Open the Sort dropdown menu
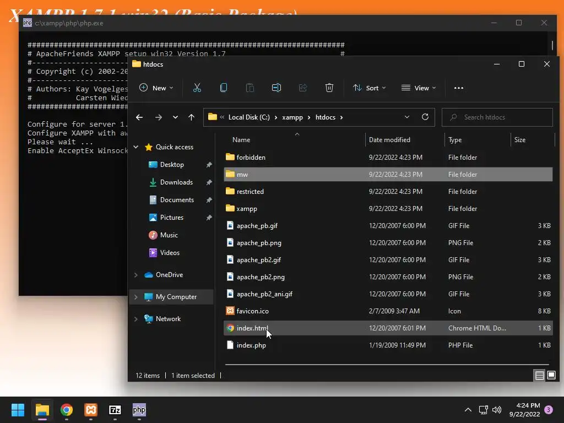 click(x=369, y=88)
